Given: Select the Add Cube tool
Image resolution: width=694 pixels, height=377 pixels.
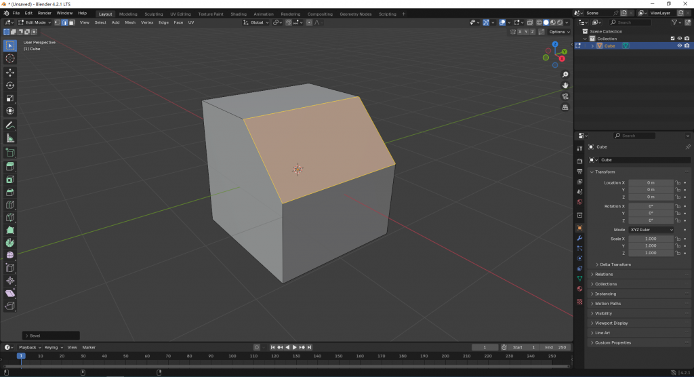Looking at the screenshot, I should point(10,153).
